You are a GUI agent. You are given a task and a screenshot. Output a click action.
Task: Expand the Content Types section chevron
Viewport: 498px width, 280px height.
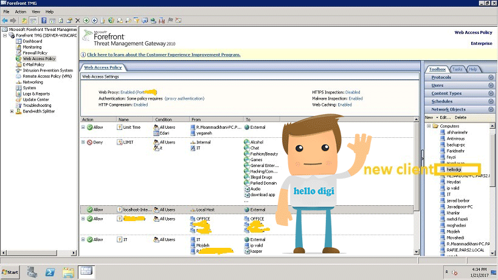pos(491,93)
